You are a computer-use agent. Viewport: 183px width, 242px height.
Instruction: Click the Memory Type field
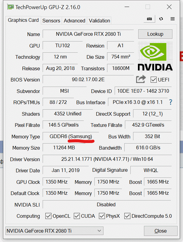pyautogui.click(x=70, y=136)
